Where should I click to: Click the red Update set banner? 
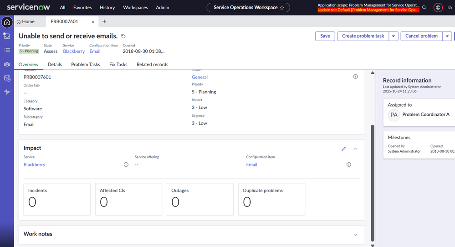[x=368, y=10]
